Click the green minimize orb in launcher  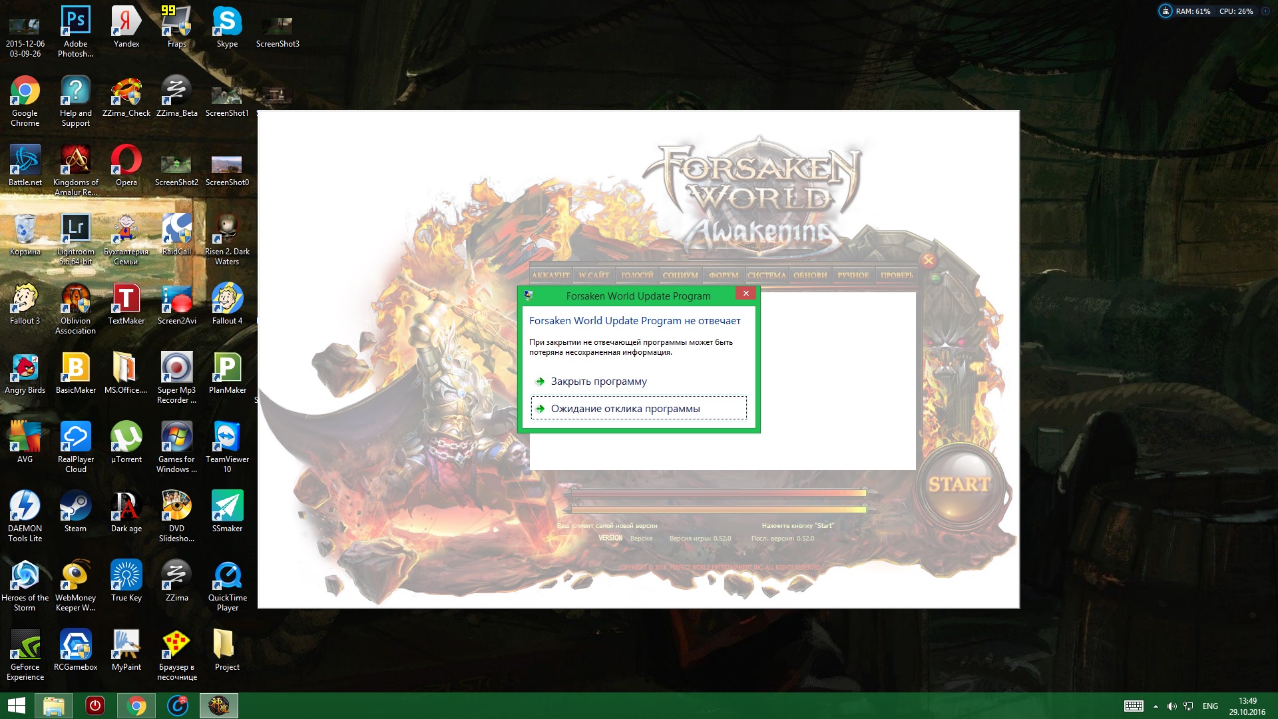pyautogui.click(x=936, y=278)
